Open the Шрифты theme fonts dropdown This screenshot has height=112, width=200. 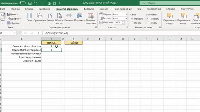click(x=13, y=19)
